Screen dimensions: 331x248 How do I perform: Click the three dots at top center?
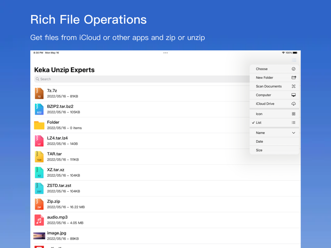[165, 53]
